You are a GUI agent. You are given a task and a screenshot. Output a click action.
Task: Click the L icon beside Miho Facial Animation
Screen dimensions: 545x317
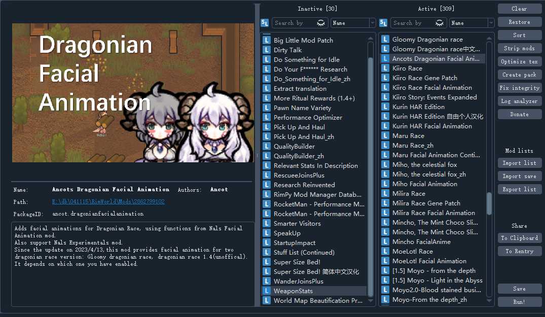pos(385,184)
